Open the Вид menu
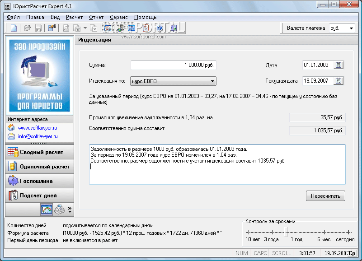The width and height of the screenshot is (362, 261). [x=55, y=17]
